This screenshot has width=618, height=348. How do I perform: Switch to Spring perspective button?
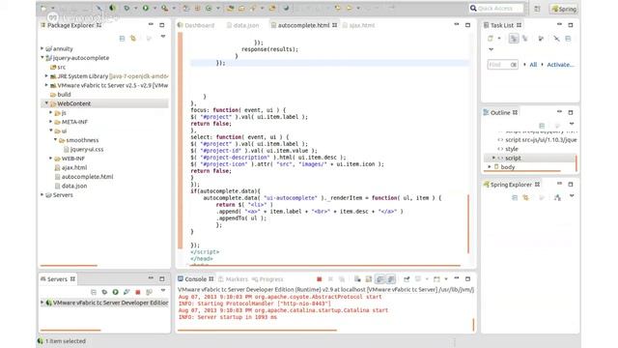coord(564,9)
